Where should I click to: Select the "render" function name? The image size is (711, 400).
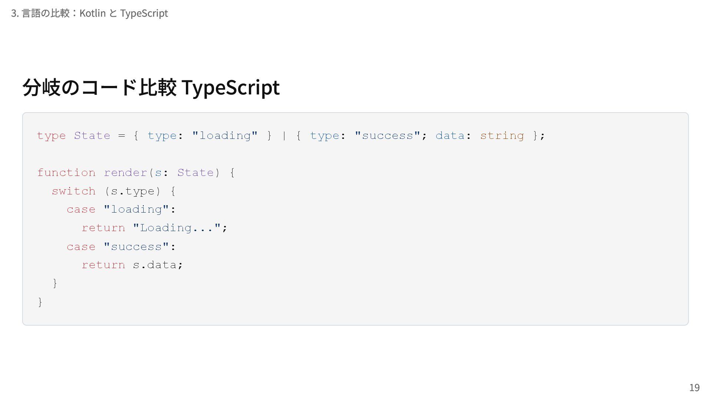click(126, 173)
